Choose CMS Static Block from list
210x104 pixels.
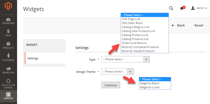tap(132, 23)
